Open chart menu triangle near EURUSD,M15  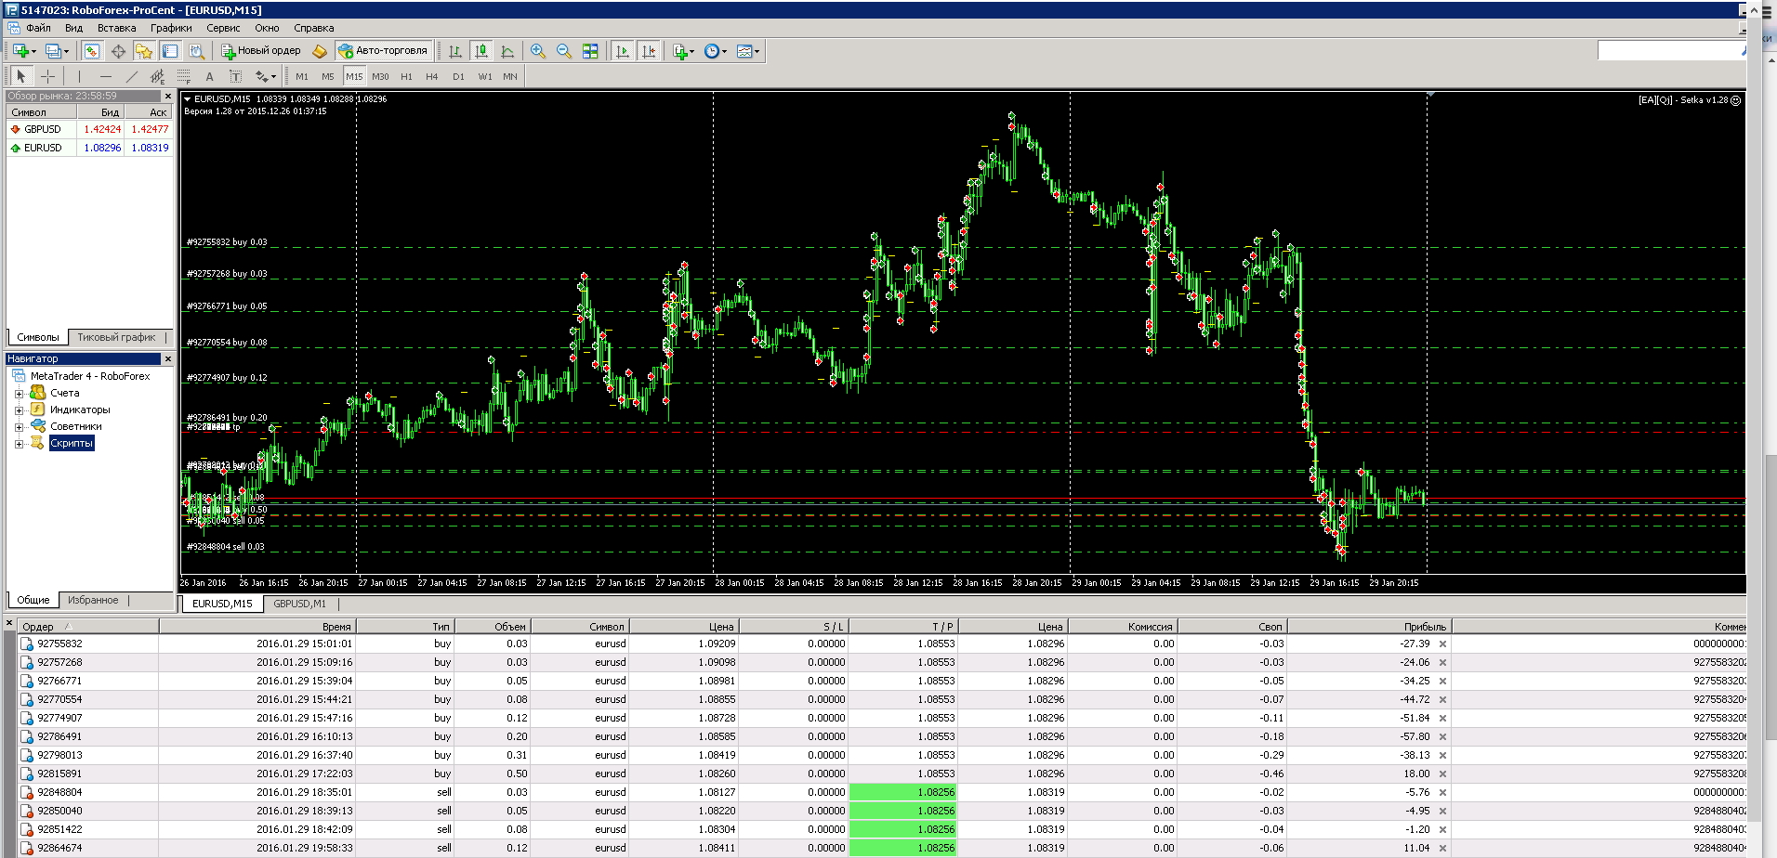[187, 98]
